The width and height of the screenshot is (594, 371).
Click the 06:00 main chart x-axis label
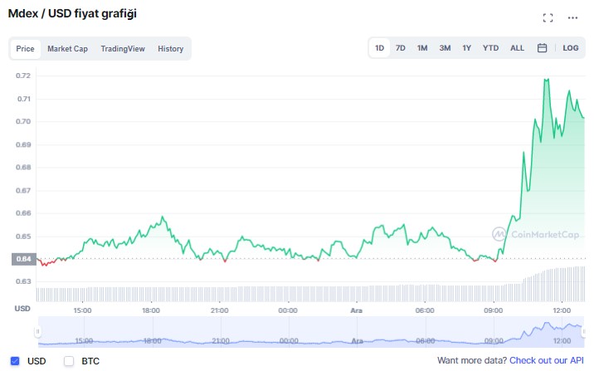click(x=425, y=310)
